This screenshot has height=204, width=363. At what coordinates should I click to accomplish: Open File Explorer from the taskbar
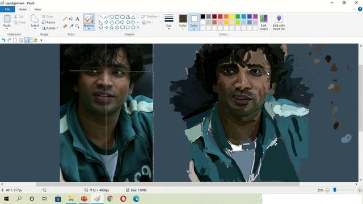71,199
